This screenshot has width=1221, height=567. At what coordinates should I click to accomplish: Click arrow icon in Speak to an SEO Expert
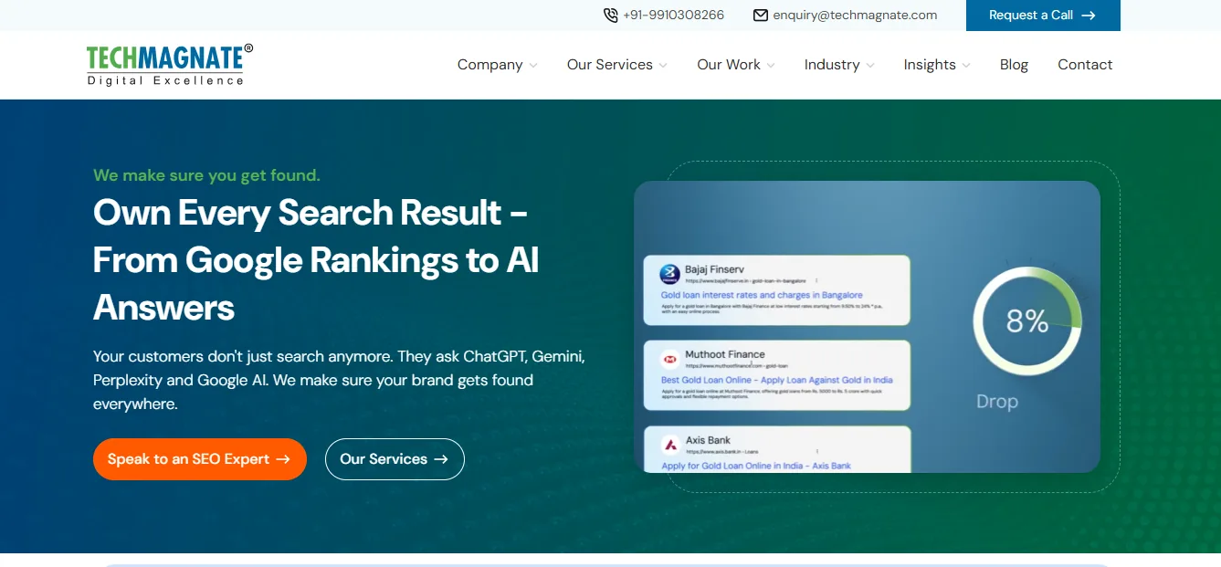point(283,459)
